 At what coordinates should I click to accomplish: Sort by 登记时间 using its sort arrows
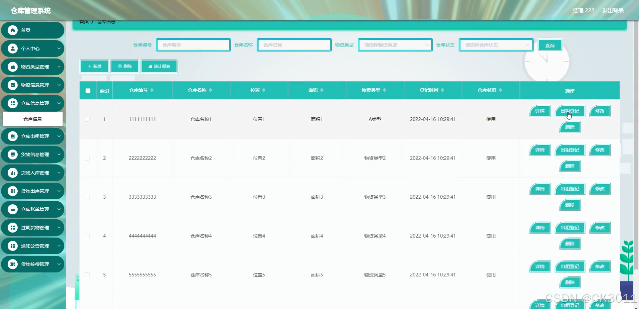(442, 90)
